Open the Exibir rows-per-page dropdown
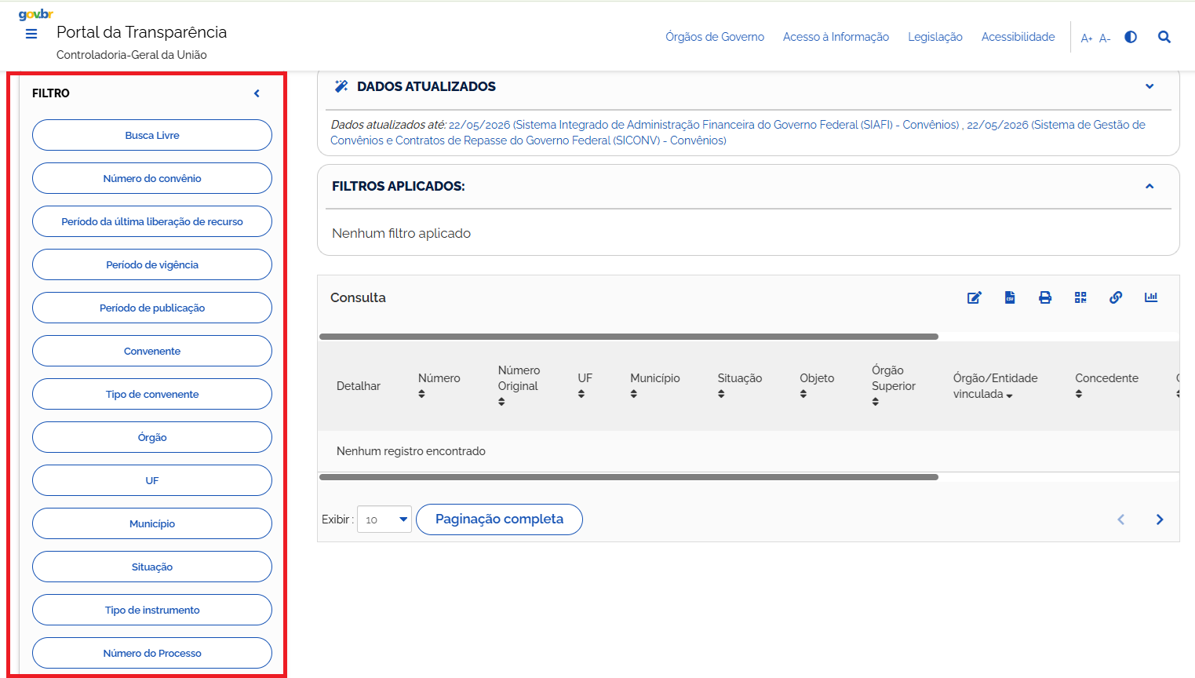 tap(384, 519)
